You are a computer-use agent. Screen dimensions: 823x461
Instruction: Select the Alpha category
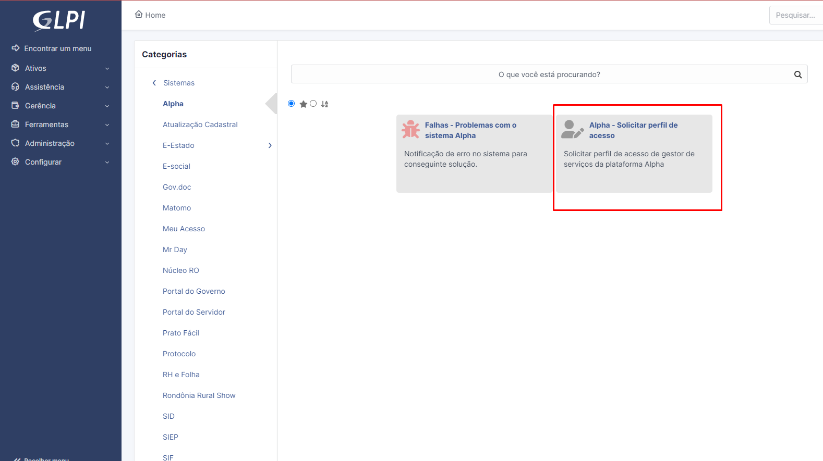[x=173, y=104]
